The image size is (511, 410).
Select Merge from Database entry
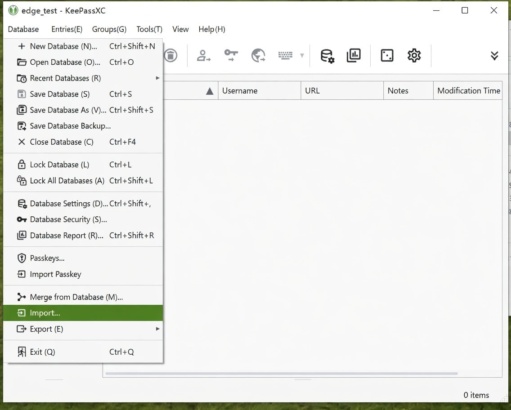click(x=83, y=297)
